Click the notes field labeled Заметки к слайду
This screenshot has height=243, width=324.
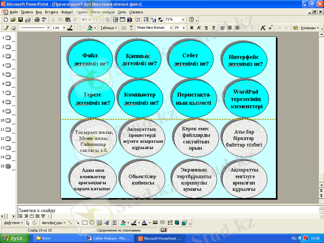point(162,211)
